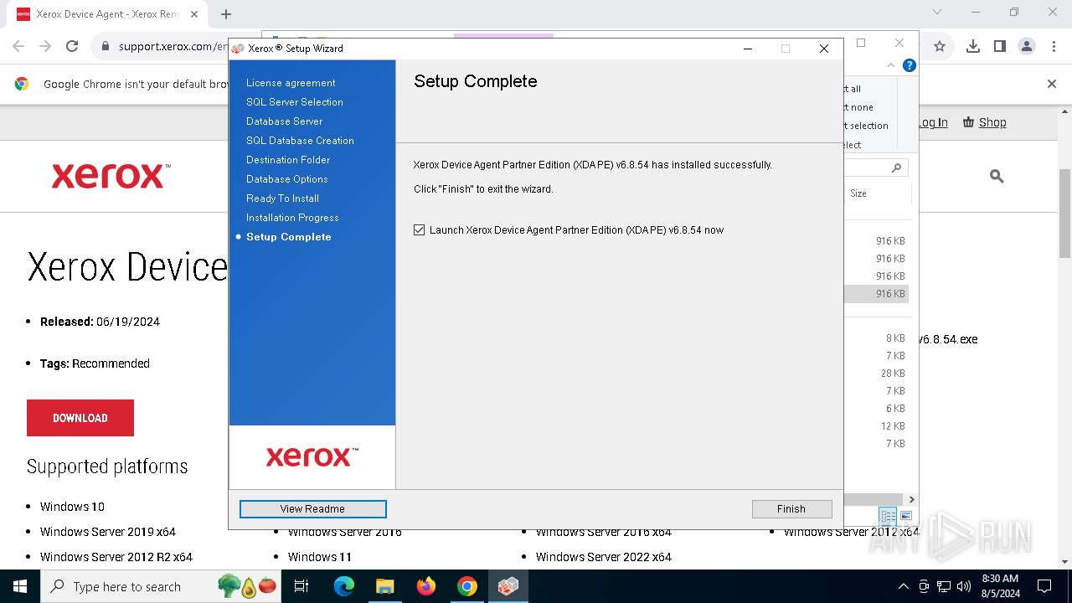The height and width of the screenshot is (603, 1072).
Task: Click the red DOWNLOAD button on webpage
Action: pyautogui.click(x=80, y=418)
